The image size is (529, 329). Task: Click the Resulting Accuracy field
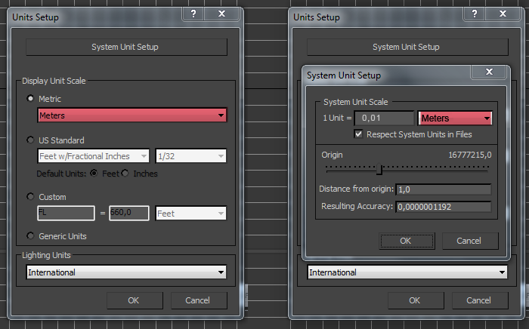point(444,207)
